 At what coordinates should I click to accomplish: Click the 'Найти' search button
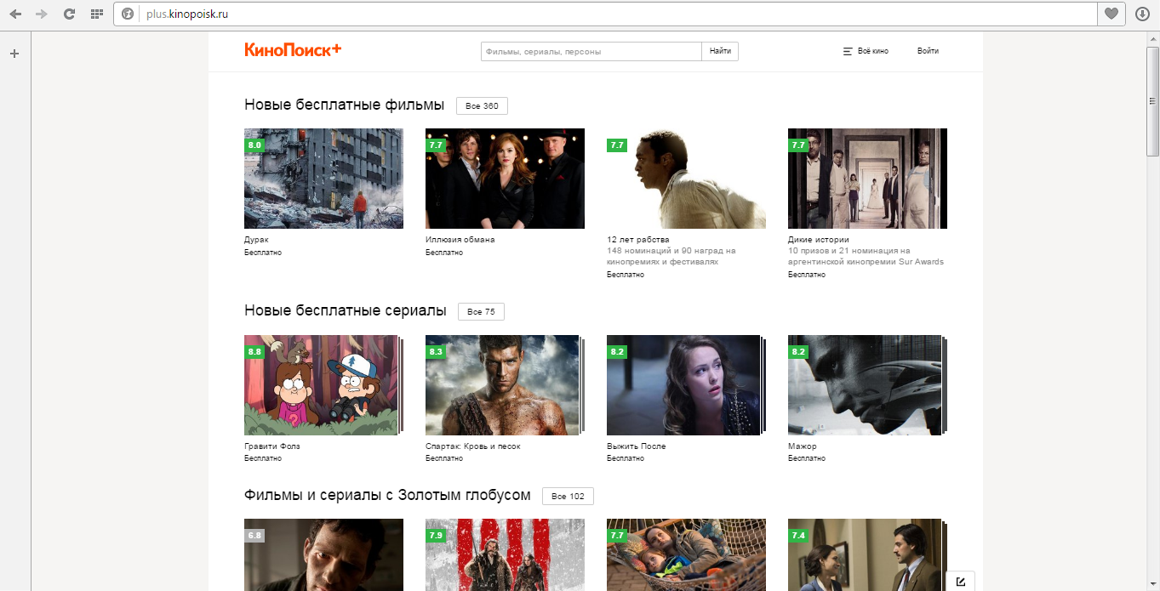coord(720,51)
